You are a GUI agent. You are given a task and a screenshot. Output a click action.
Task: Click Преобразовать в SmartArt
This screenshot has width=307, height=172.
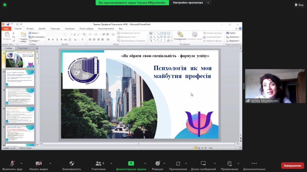click(132, 41)
